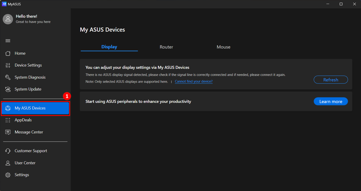Close the MyASUS window

pyautogui.click(x=354, y=4)
